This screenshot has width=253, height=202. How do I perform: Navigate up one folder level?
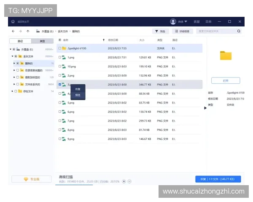[28, 31]
